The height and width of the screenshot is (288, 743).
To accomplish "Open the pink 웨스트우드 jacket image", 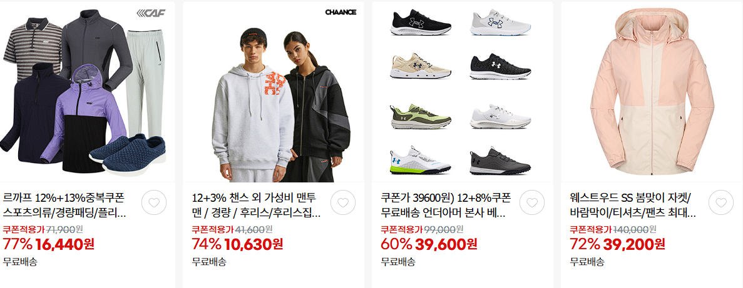I will [652, 92].
